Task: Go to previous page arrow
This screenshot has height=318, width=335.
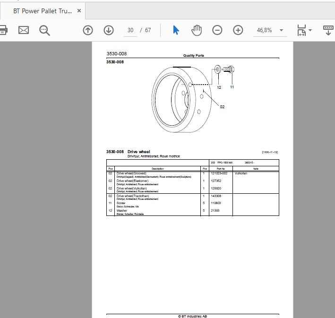Action: click(x=88, y=30)
